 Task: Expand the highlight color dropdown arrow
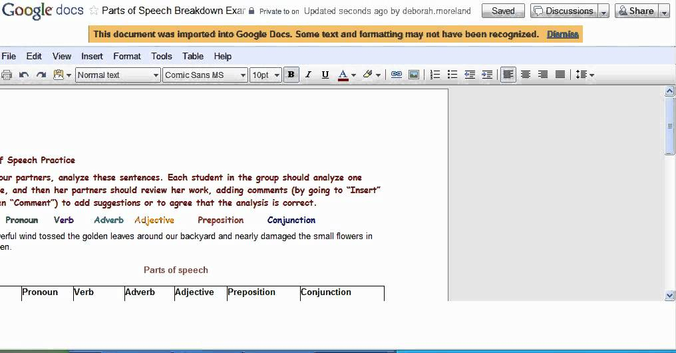[378, 75]
